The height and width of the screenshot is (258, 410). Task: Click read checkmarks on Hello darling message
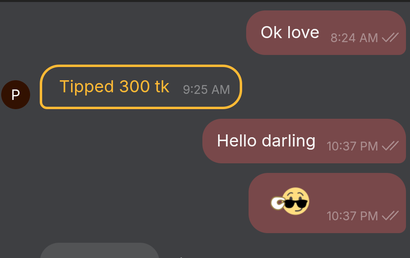pyautogui.click(x=390, y=146)
